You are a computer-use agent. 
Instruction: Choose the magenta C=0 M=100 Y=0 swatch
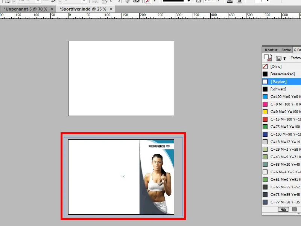click(281, 104)
